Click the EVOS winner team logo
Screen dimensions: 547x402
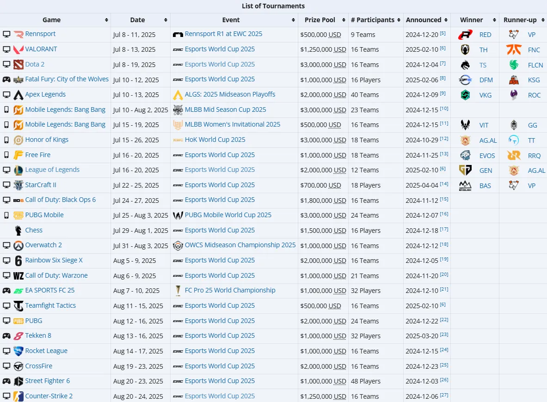point(465,155)
